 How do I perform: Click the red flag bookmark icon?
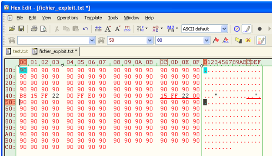tap(216, 40)
